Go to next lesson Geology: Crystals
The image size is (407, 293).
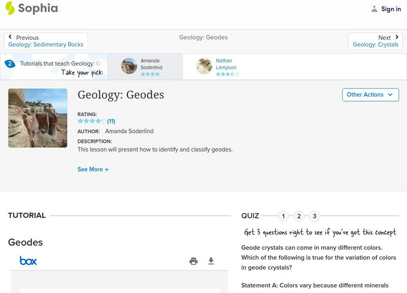[375, 41]
